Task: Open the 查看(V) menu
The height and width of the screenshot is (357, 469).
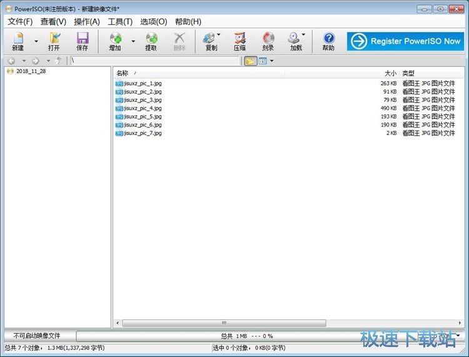Action: click(x=53, y=21)
